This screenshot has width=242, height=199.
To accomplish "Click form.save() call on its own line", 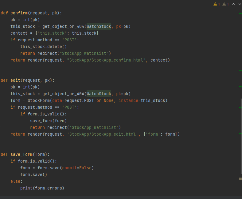I will 34,175.
